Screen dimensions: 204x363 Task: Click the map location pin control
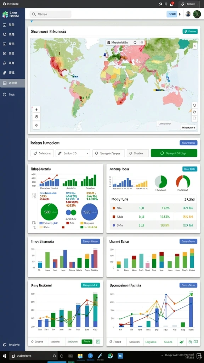(x=36, y=117)
